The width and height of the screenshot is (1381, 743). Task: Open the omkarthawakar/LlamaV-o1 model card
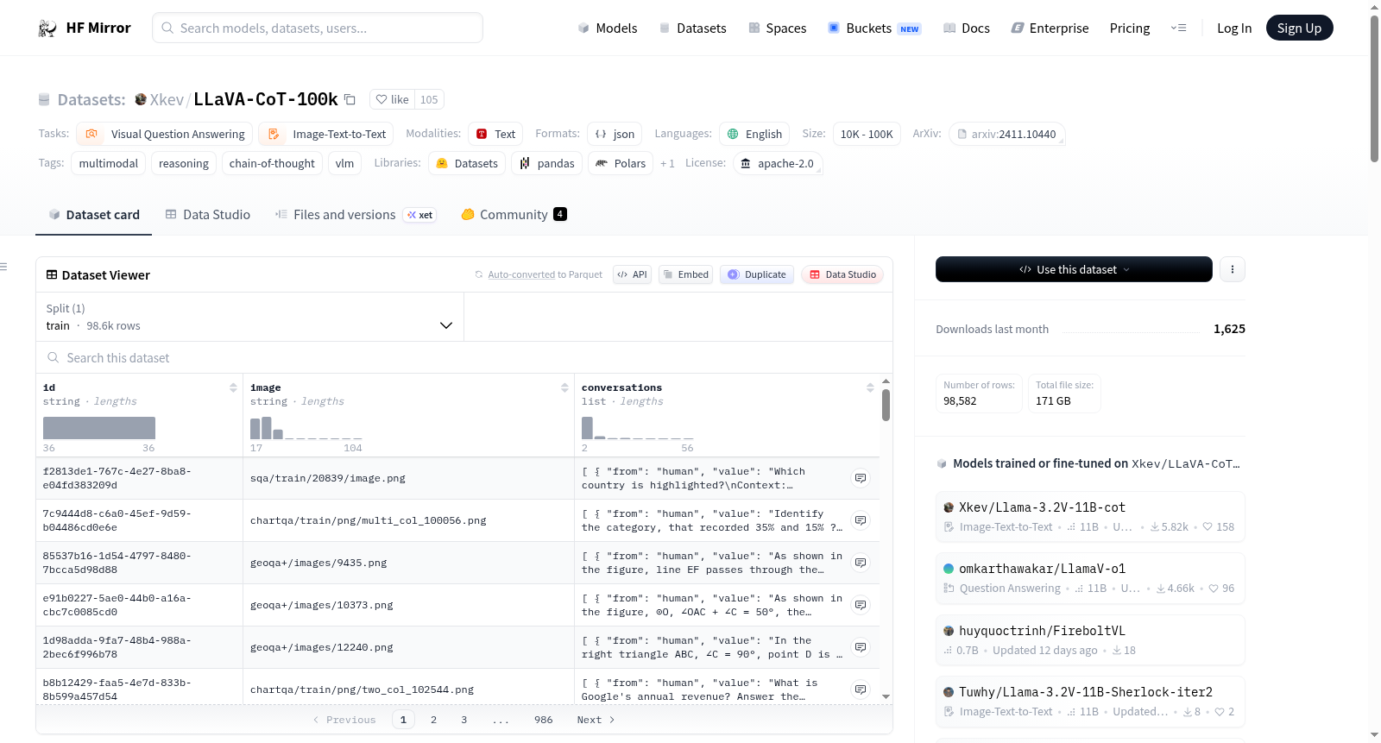tap(1090, 578)
